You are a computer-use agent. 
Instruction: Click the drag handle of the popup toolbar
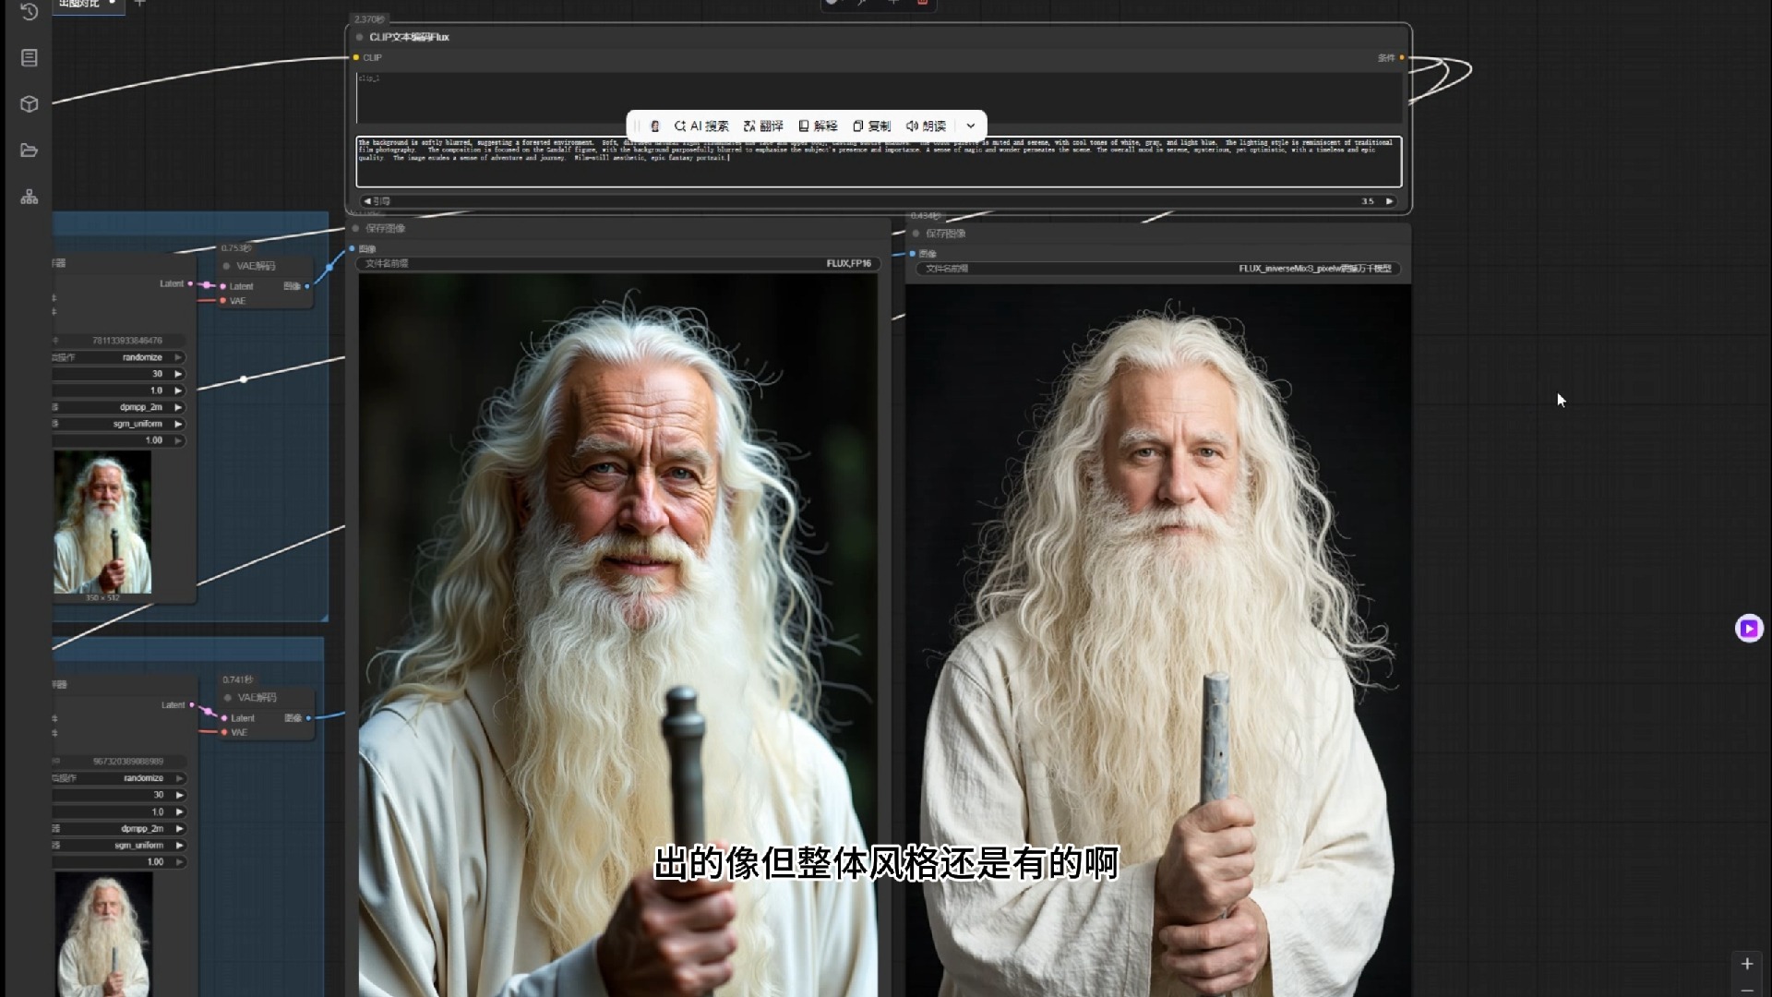[x=635, y=126]
